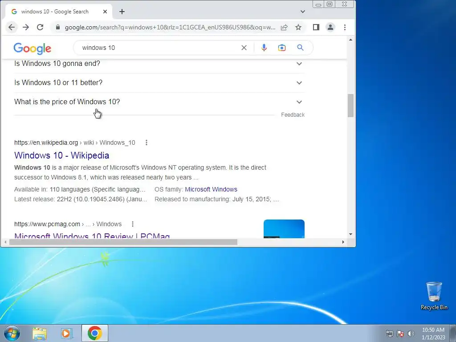Click the horizontal scrollbar right arrow
The width and height of the screenshot is (456, 342).
[x=343, y=242]
